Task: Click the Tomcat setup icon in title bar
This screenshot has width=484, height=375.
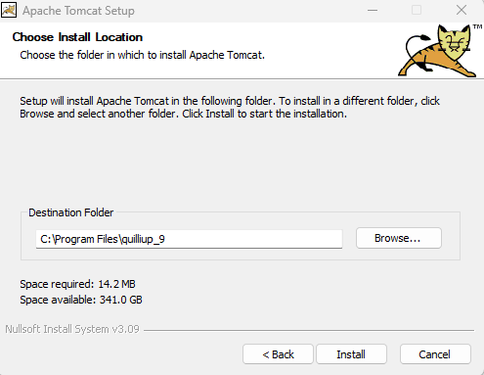Action: 9,11
